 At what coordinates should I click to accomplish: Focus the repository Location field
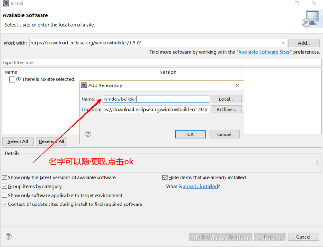click(156, 109)
